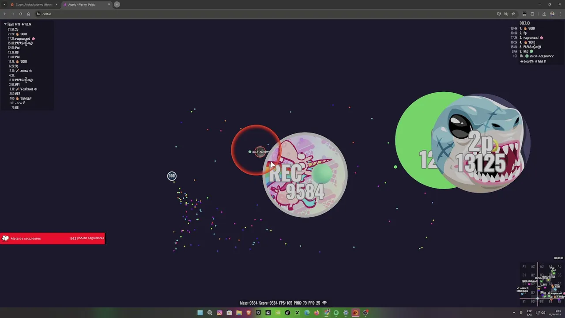Click the browser back arrow
Screen dimensions: 565x318
pyautogui.click(x=5, y=14)
